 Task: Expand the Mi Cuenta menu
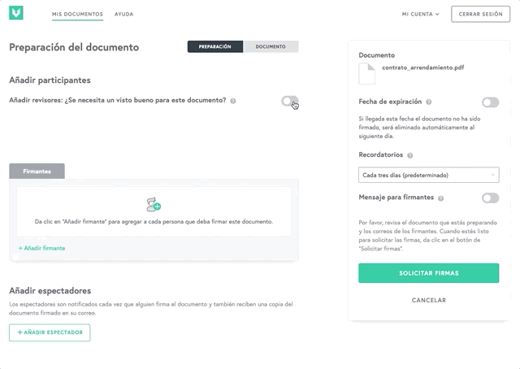[x=420, y=15]
